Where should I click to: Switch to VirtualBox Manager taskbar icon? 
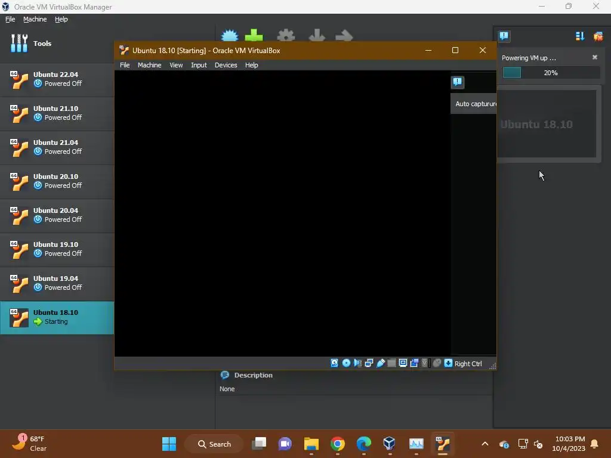[x=389, y=444]
